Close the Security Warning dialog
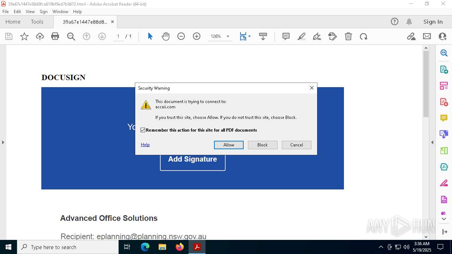Image resolution: width=452 pixels, height=254 pixels. pos(312,88)
